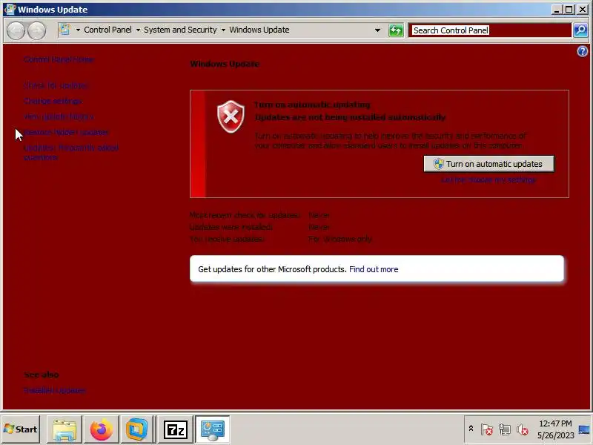
Task: Click the Windows Update breadcrumb
Action: coord(259,30)
